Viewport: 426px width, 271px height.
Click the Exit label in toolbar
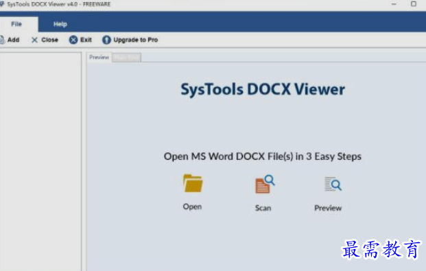coord(86,40)
